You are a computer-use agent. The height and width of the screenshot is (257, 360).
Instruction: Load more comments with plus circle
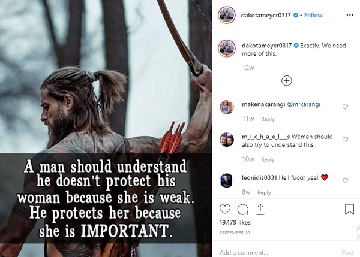click(x=286, y=81)
